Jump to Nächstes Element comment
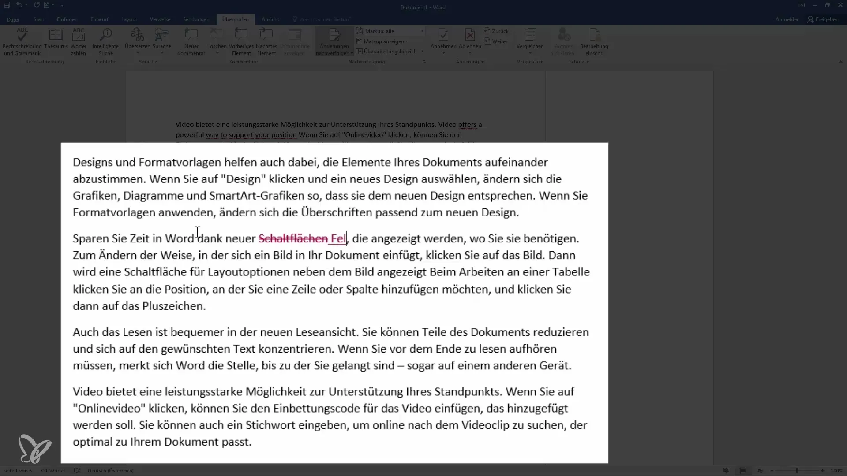The image size is (847, 476). click(266, 42)
